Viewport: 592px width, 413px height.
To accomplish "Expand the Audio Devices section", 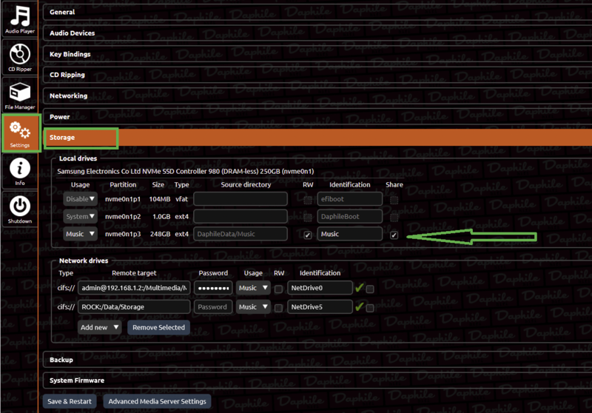I will pos(72,33).
